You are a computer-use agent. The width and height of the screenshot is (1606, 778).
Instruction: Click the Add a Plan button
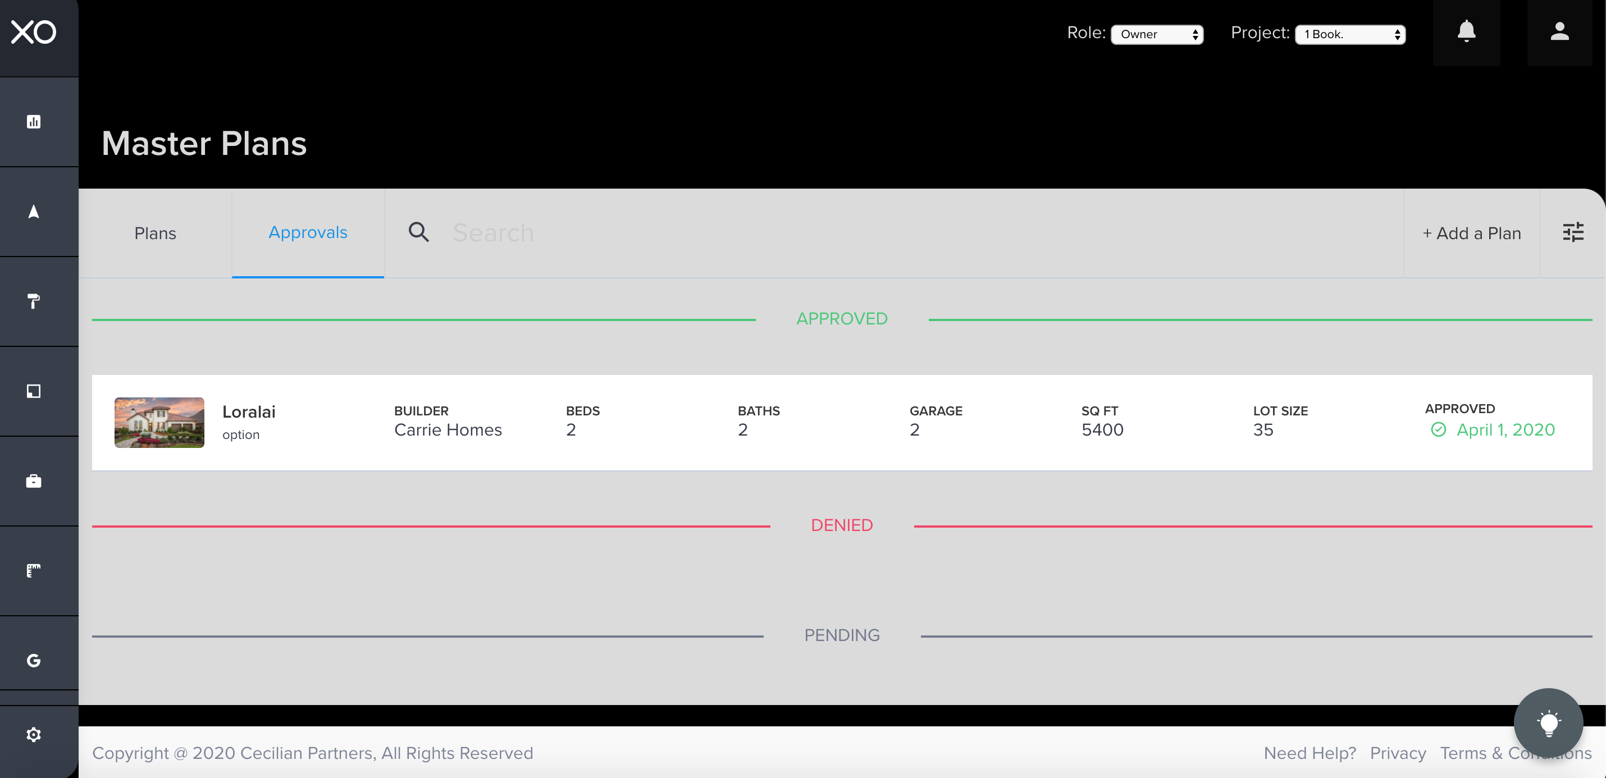coord(1471,233)
